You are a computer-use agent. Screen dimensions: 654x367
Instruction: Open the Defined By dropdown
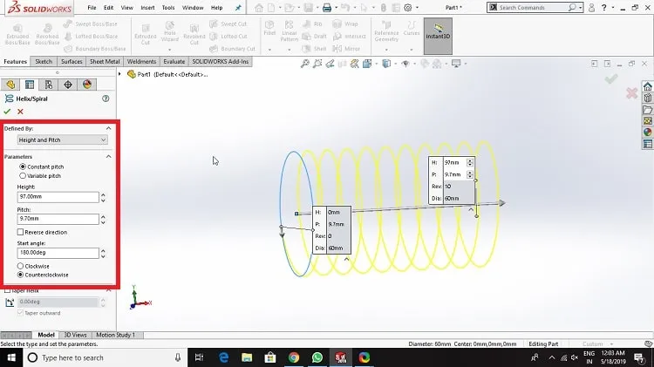point(63,140)
